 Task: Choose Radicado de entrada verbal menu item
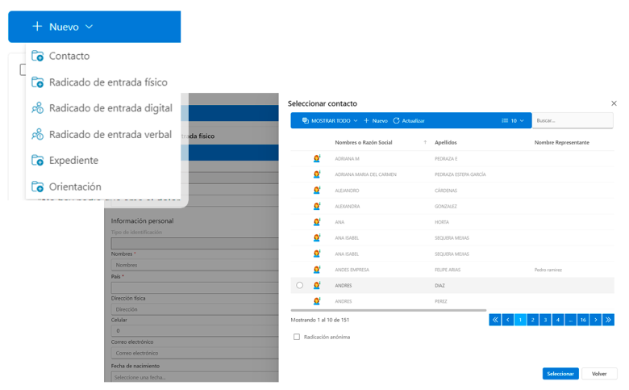(110, 135)
